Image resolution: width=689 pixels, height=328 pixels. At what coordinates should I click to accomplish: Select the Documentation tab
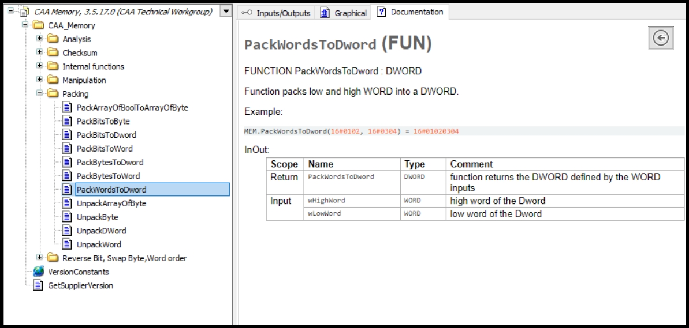(410, 12)
